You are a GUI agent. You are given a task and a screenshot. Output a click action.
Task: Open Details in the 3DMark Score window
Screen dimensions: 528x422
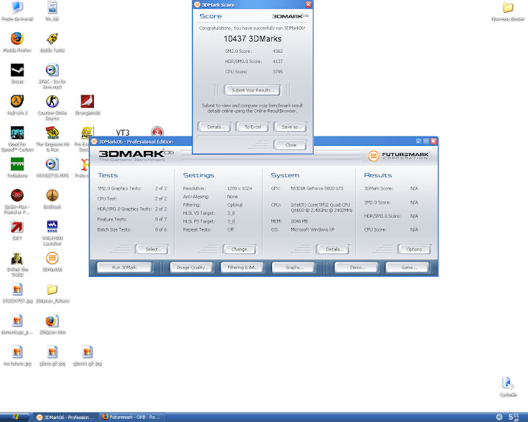pyautogui.click(x=215, y=127)
